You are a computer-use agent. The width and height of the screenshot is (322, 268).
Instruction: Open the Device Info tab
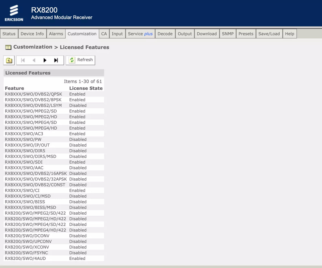tap(32, 34)
